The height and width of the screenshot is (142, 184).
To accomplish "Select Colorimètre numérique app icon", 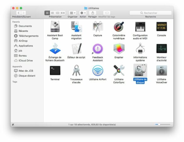I will coord(119,27).
